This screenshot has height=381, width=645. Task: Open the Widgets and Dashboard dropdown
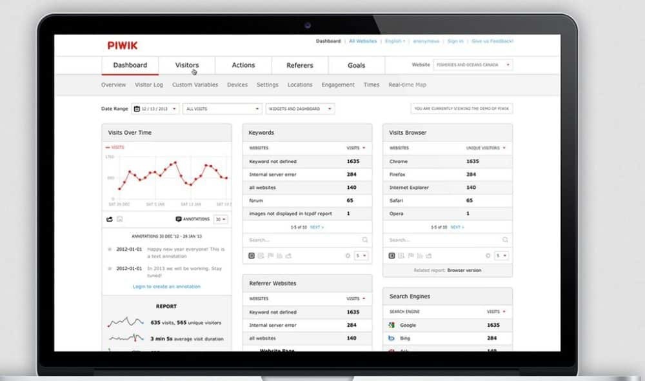pos(300,109)
